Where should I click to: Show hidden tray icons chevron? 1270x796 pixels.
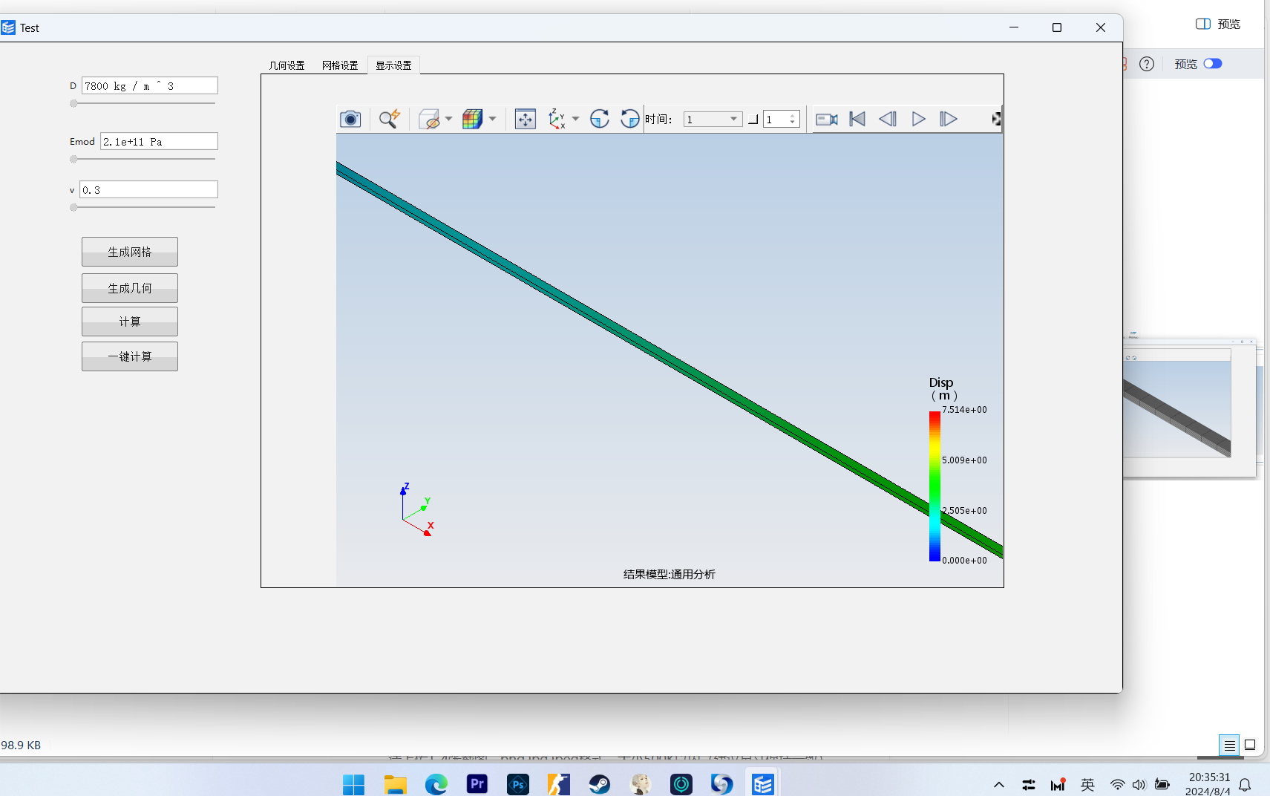[x=999, y=785]
